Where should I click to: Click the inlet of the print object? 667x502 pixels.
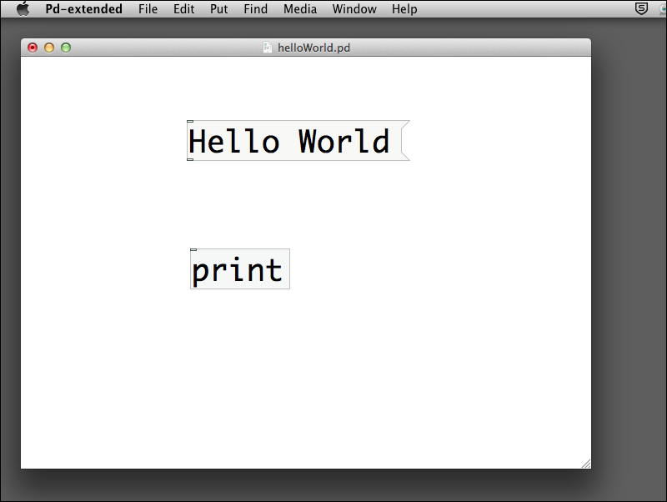[193, 249]
